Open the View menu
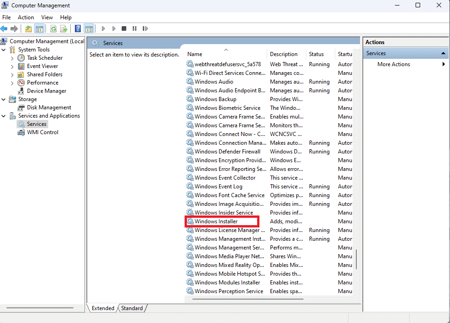450x323 pixels. [47, 17]
